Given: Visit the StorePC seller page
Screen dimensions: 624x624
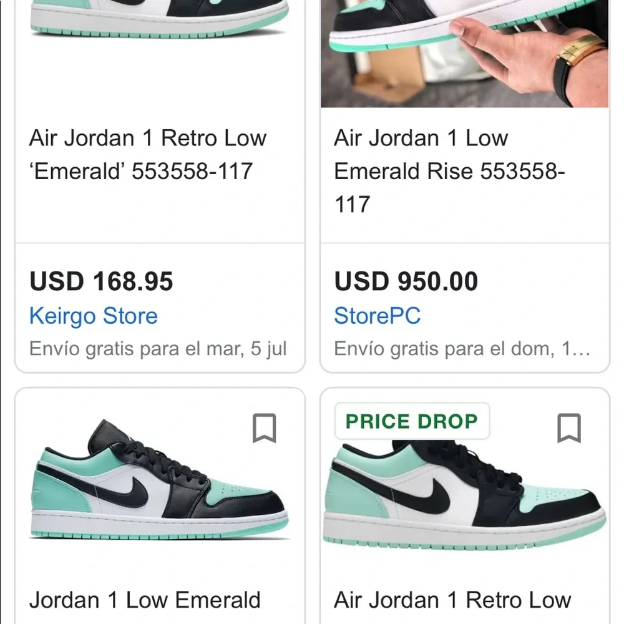Looking at the screenshot, I should (376, 316).
